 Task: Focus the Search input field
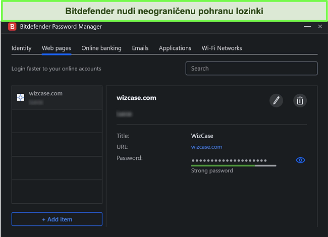pyautogui.click(x=251, y=69)
